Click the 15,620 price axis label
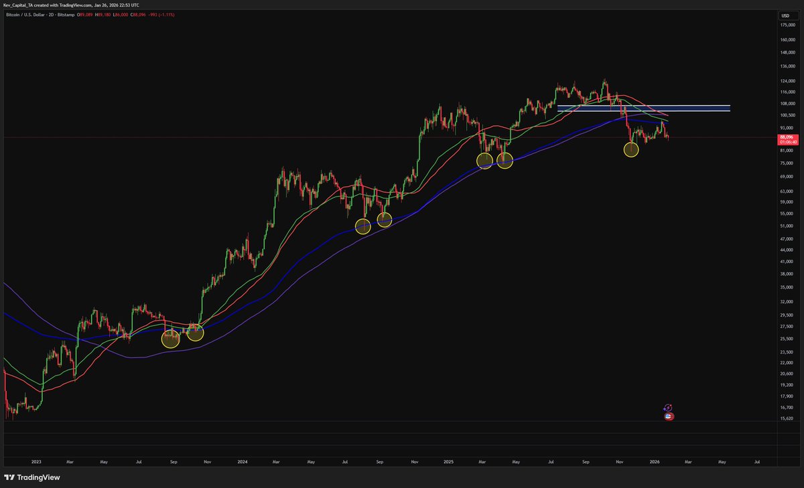Viewport: 804px width, 488px height. tap(785, 418)
